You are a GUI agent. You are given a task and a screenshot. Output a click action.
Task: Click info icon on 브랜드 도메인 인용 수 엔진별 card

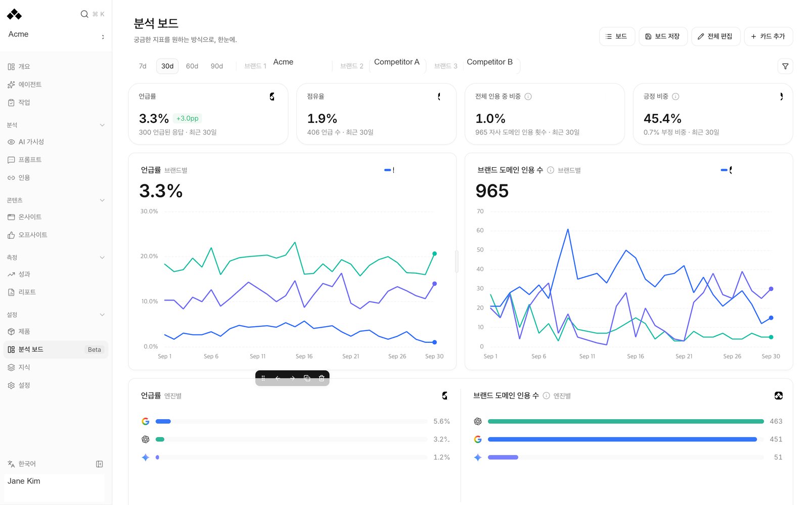click(546, 396)
